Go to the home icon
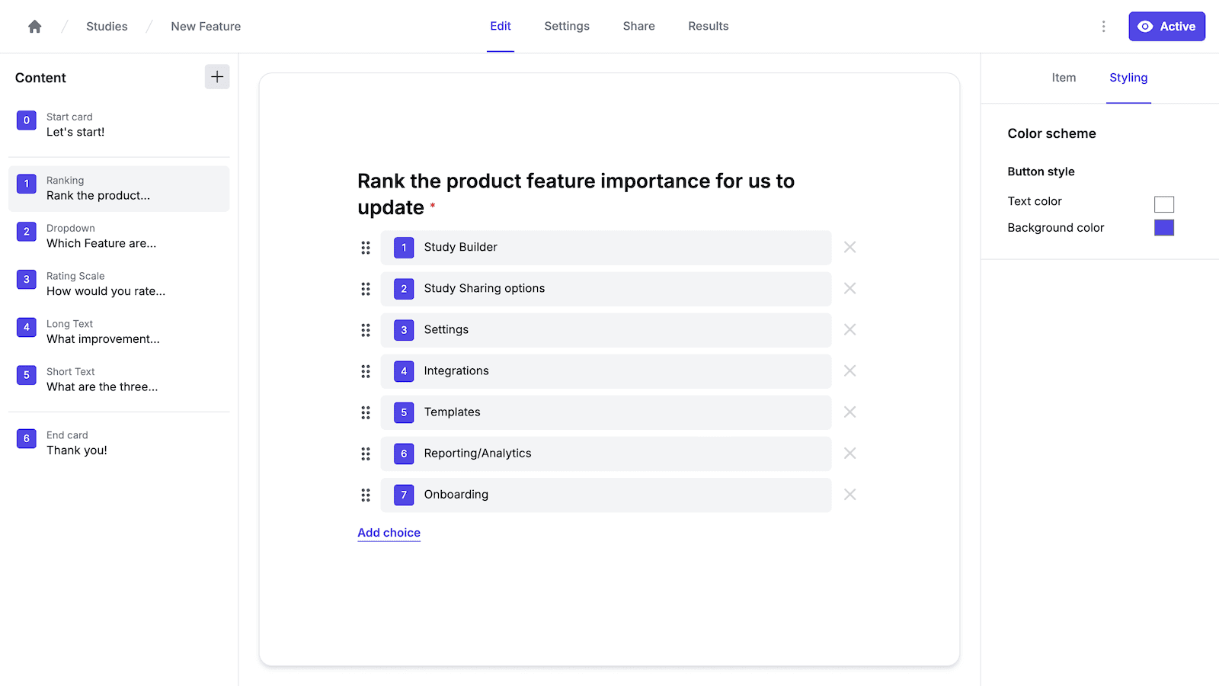 (x=35, y=27)
